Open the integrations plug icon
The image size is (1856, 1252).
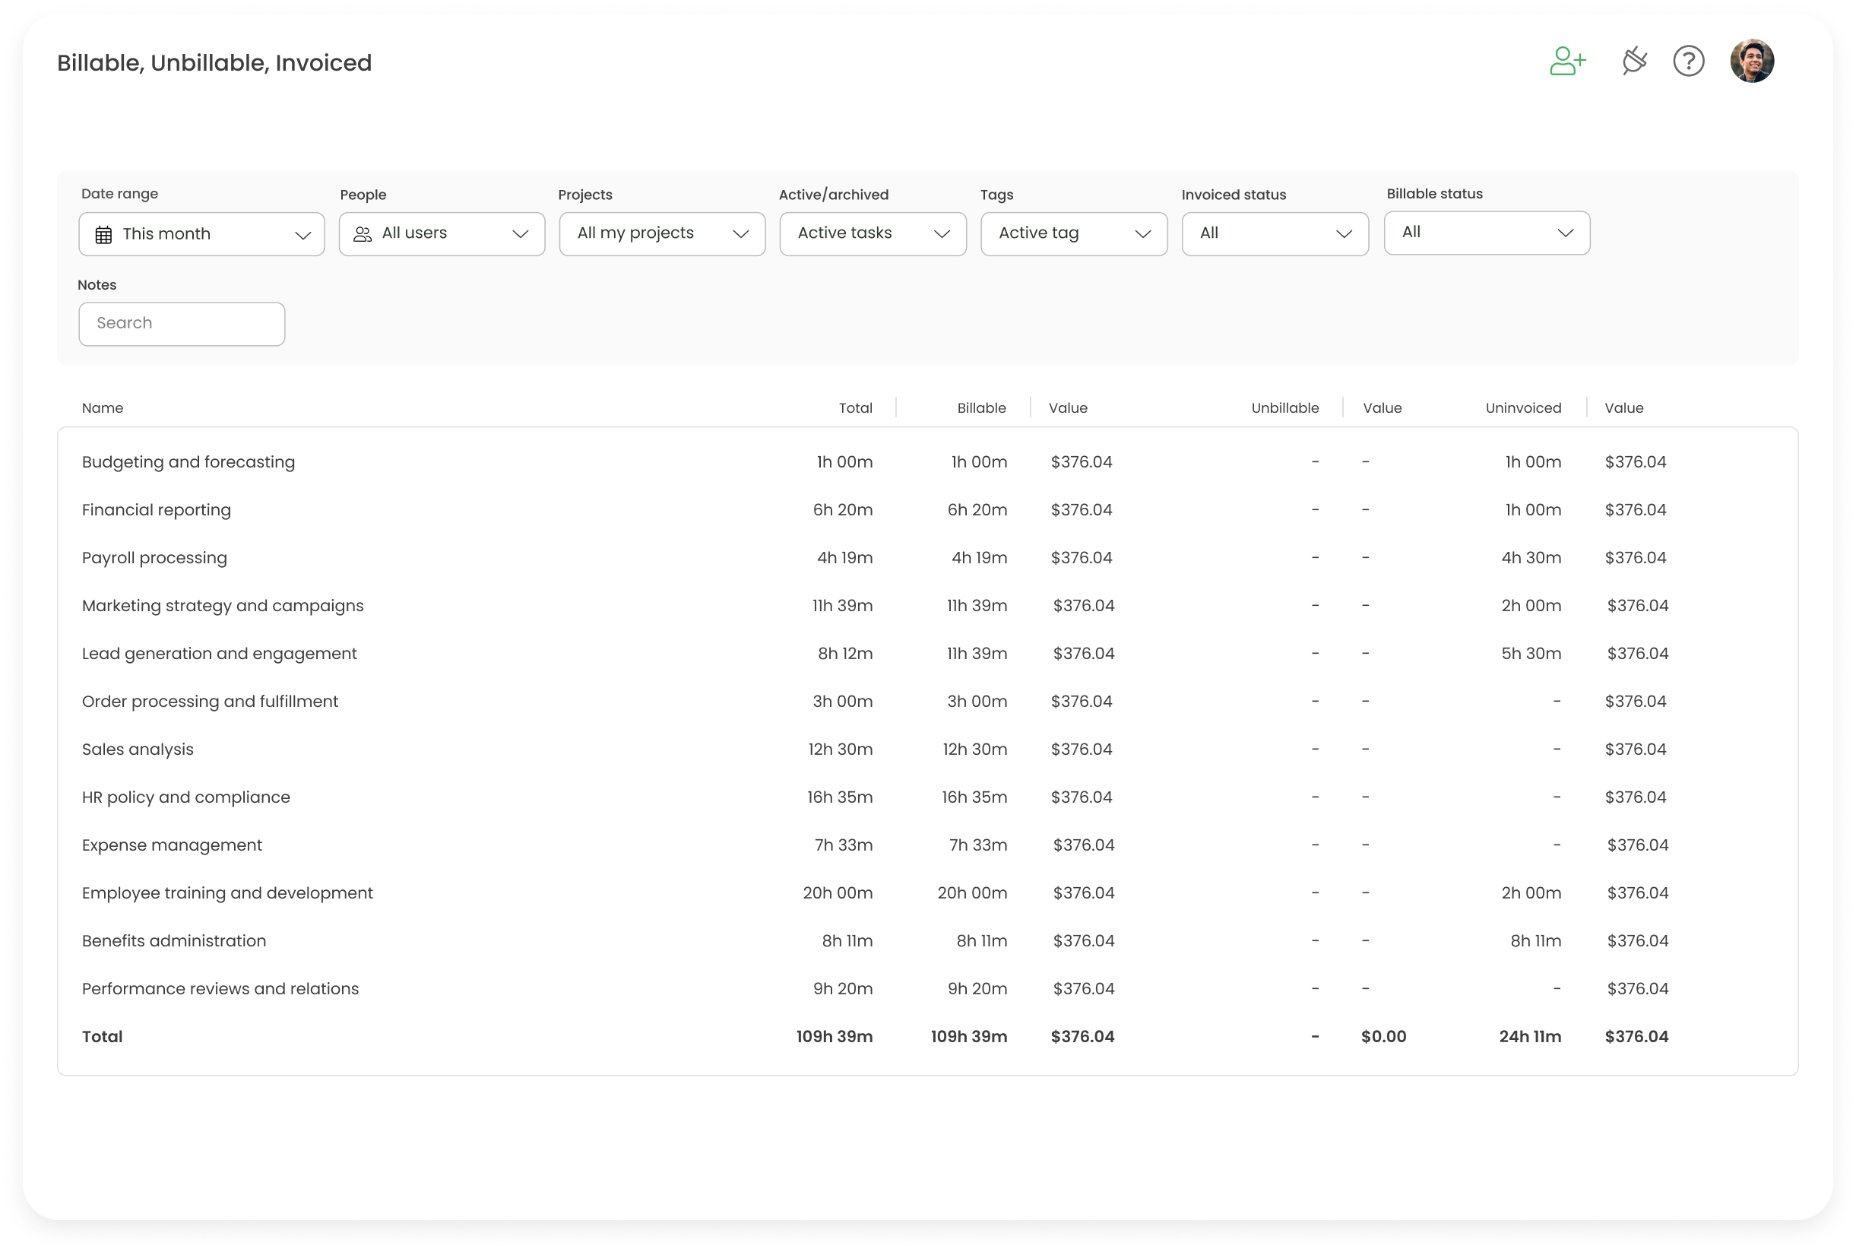pos(1633,62)
